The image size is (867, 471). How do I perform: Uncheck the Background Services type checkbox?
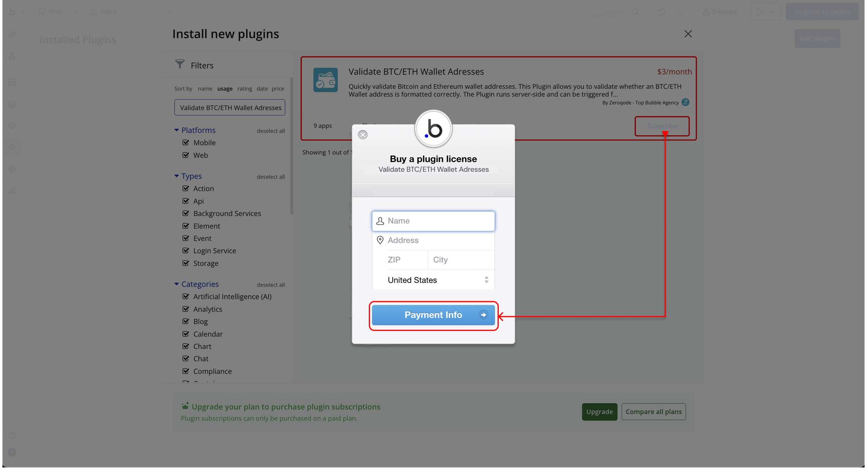pos(186,213)
